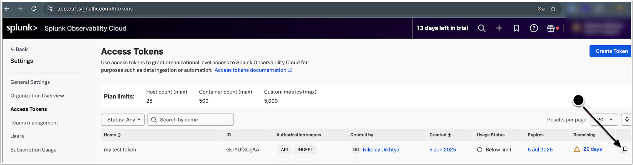Open General Settings in sidebar

(x=30, y=82)
